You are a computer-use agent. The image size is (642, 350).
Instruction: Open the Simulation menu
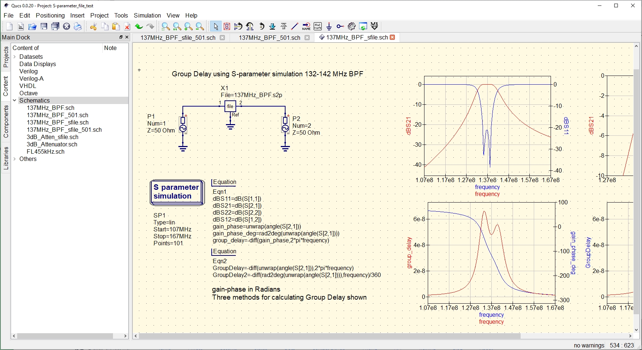coord(147,15)
